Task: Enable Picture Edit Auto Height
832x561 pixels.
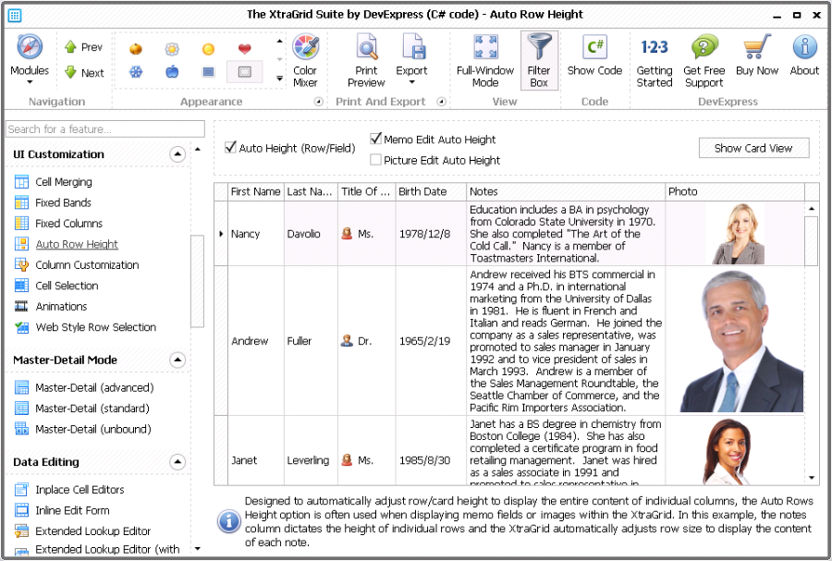Action: (375, 158)
